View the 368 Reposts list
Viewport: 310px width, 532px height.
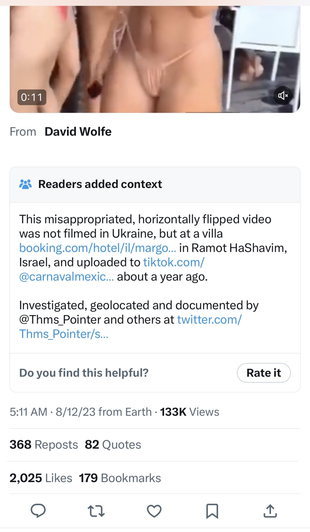pos(44,445)
